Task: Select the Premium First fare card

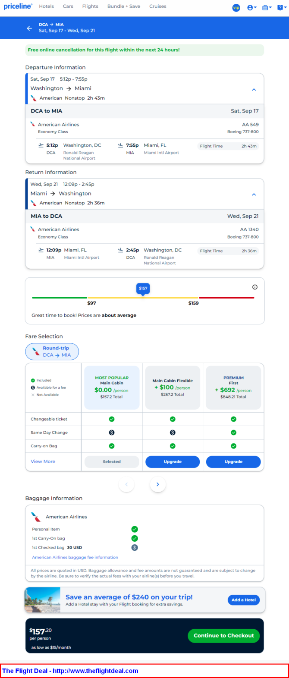Action: point(233,387)
